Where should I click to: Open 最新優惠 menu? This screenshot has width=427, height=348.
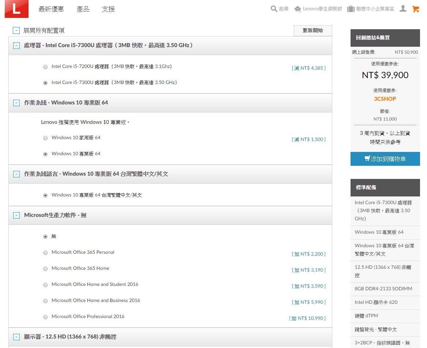click(x=51, y=9)
